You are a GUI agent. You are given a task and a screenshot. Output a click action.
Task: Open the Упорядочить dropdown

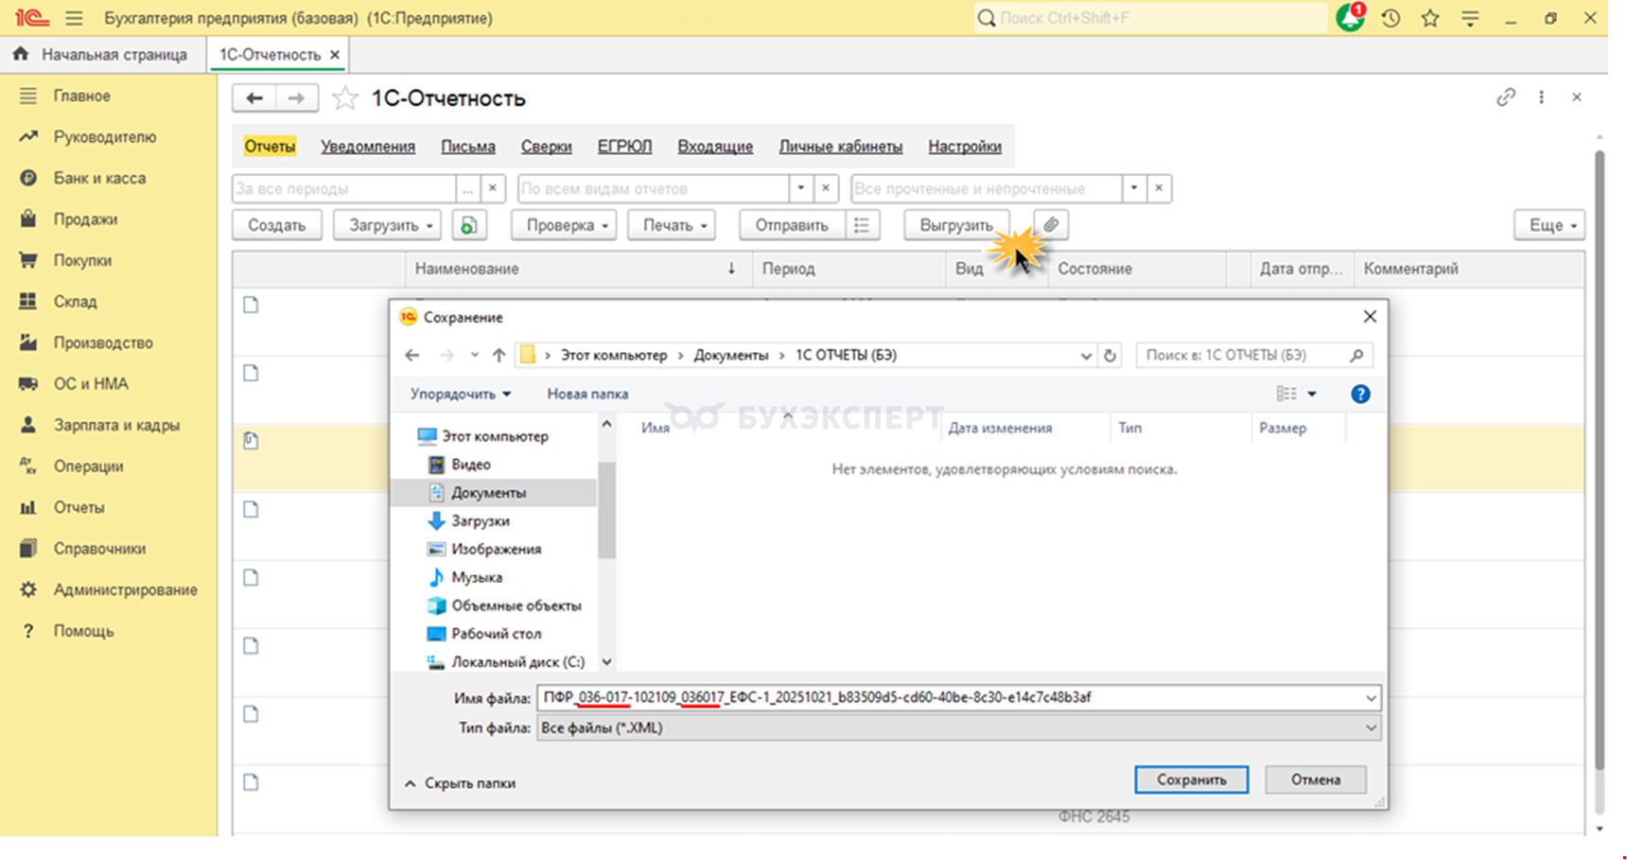pos(461,395)
